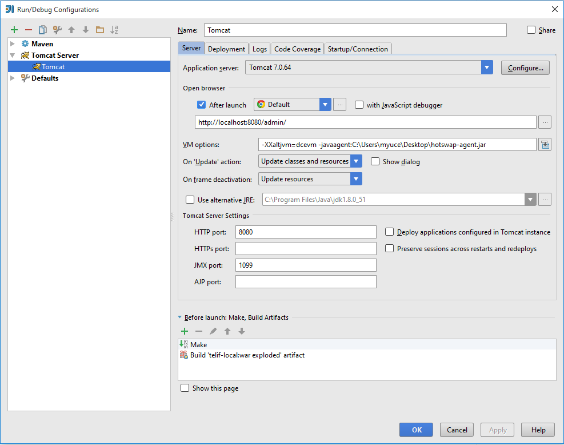Add a before launch task
The image size is (564, 445).
pyautogui.click(x=185, y=331)
